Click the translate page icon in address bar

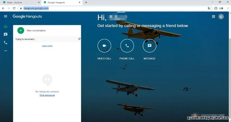tap(209, 8)
